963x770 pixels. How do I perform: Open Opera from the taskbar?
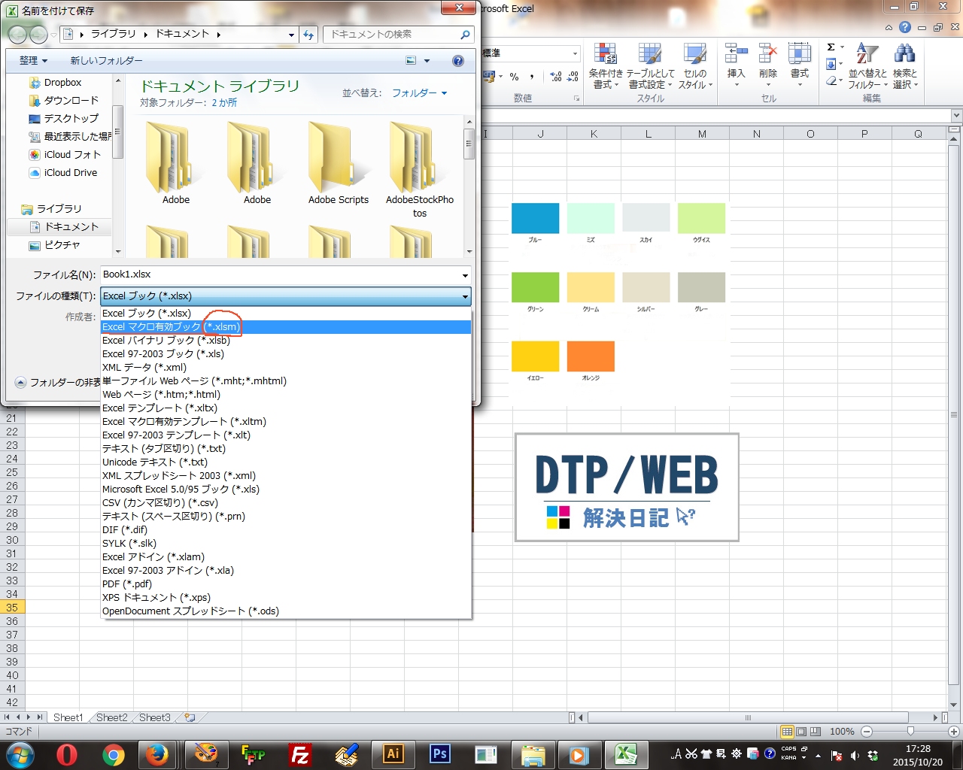66,754
